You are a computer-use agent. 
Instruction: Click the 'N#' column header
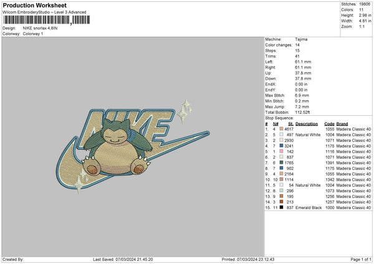click(276, 124)
